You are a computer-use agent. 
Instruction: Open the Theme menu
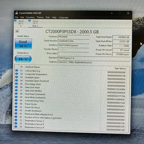pos(40,17)
